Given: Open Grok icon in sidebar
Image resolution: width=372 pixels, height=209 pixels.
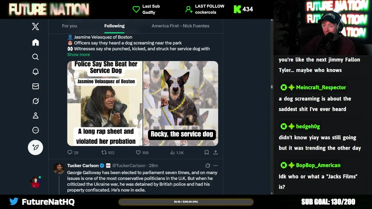Looking at the screenshot, I should click(x=35, y=101).
